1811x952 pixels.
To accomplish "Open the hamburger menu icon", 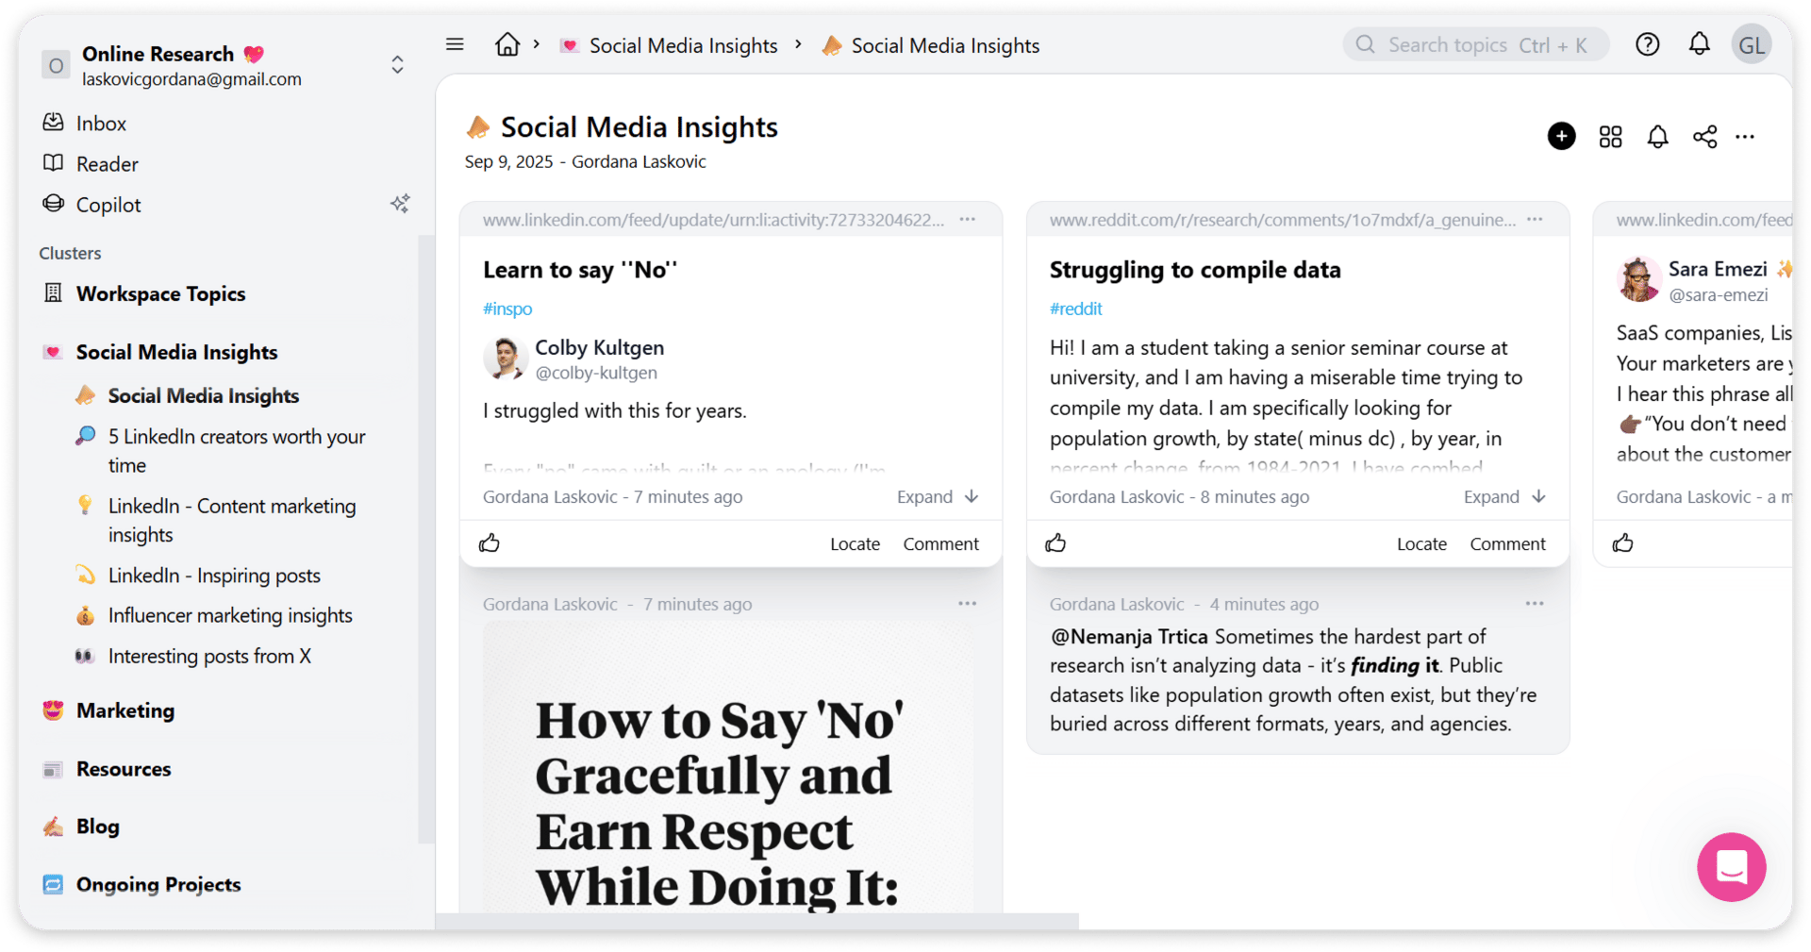I will (455, 44).
